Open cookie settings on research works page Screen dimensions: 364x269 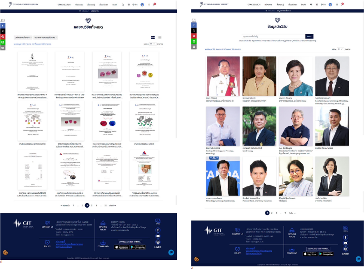5,252
